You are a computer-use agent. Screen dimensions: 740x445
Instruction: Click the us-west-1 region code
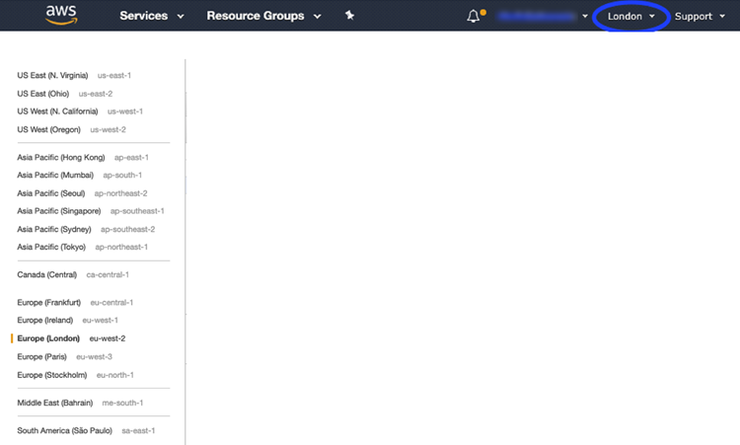125,111
